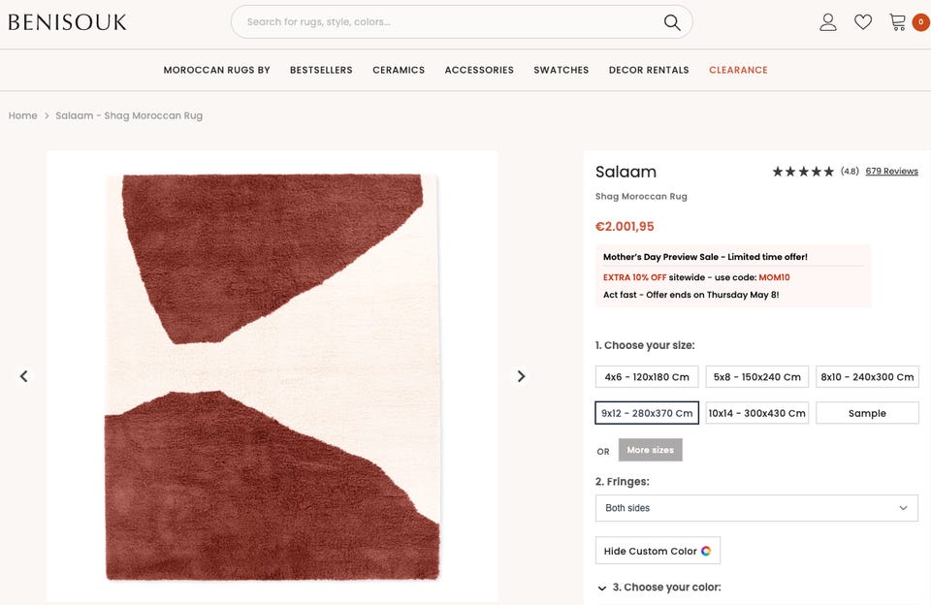Collapse the Choose your color section
The height and width of the screenshot is (605, 931).
point(602,588)
